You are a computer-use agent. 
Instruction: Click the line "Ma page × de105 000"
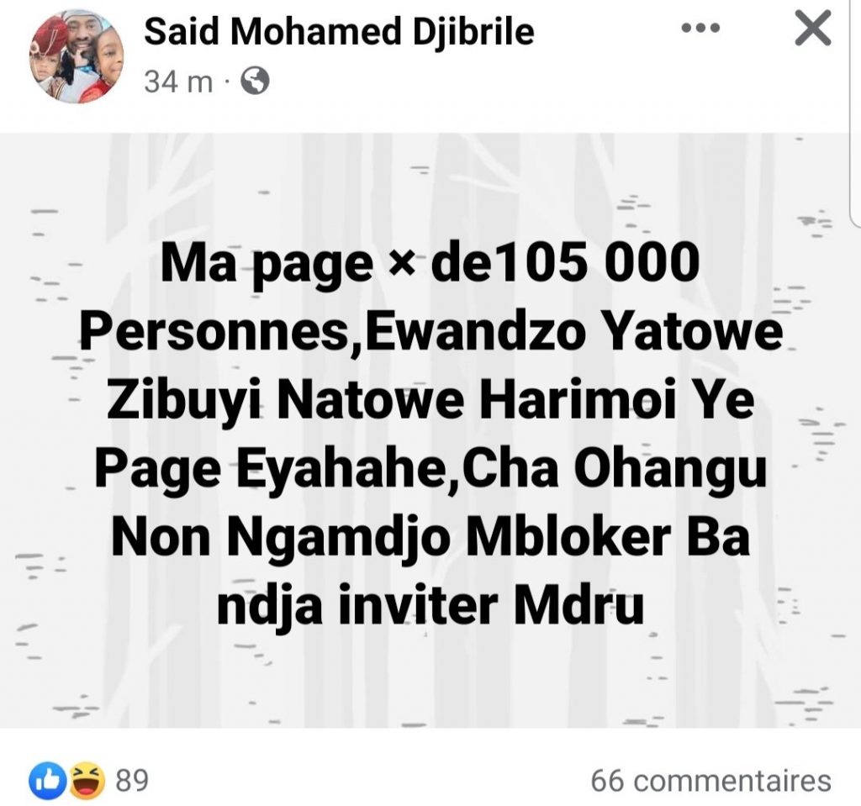(430, 264)
